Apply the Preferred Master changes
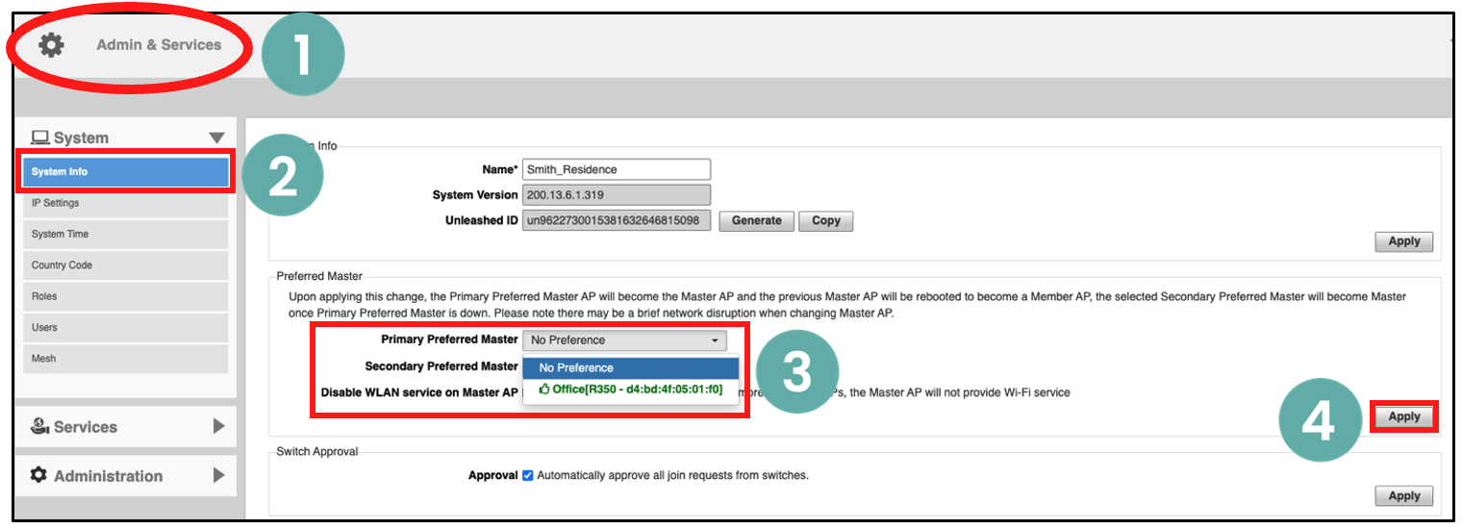Image resolution: width=1462 pixels, height=529 pixels. click(1403, 416)
